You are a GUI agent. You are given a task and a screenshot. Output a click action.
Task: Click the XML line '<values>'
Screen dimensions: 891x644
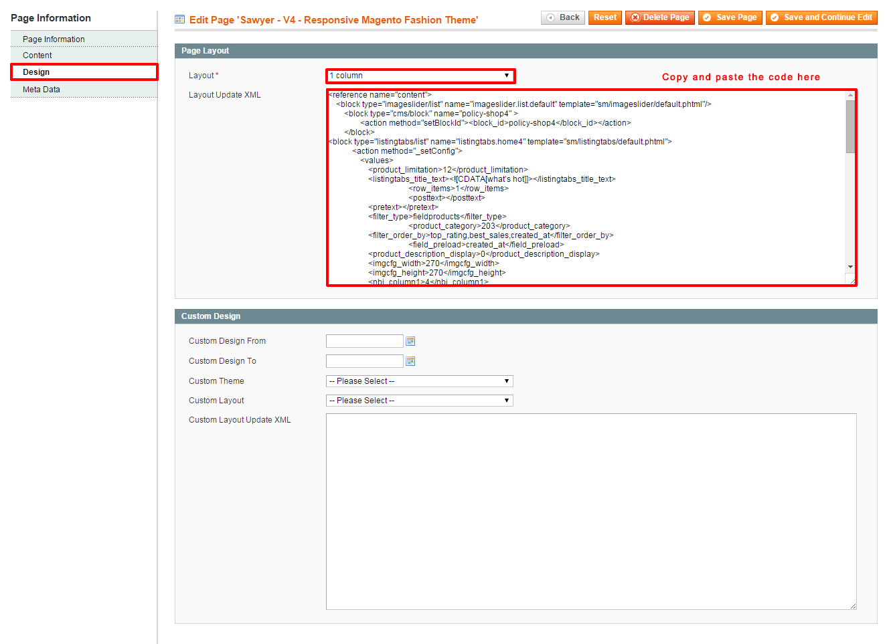pos(377,160)
